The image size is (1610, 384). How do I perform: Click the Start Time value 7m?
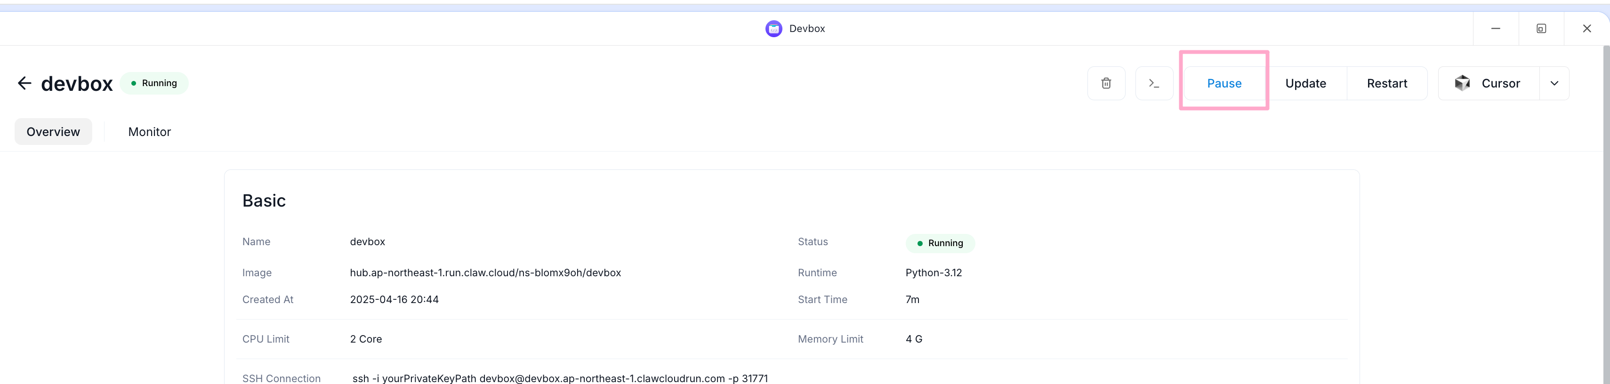[912, 300]
